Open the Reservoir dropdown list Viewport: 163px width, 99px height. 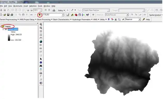pyautogui.click(x=139, y=19)
